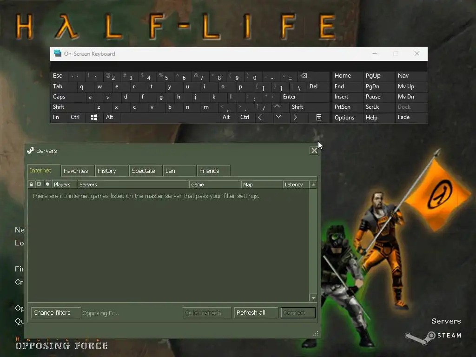476x357 pixels.
Task: Click the On-Screen Keyboard app icon
Action: coord(57,53)
